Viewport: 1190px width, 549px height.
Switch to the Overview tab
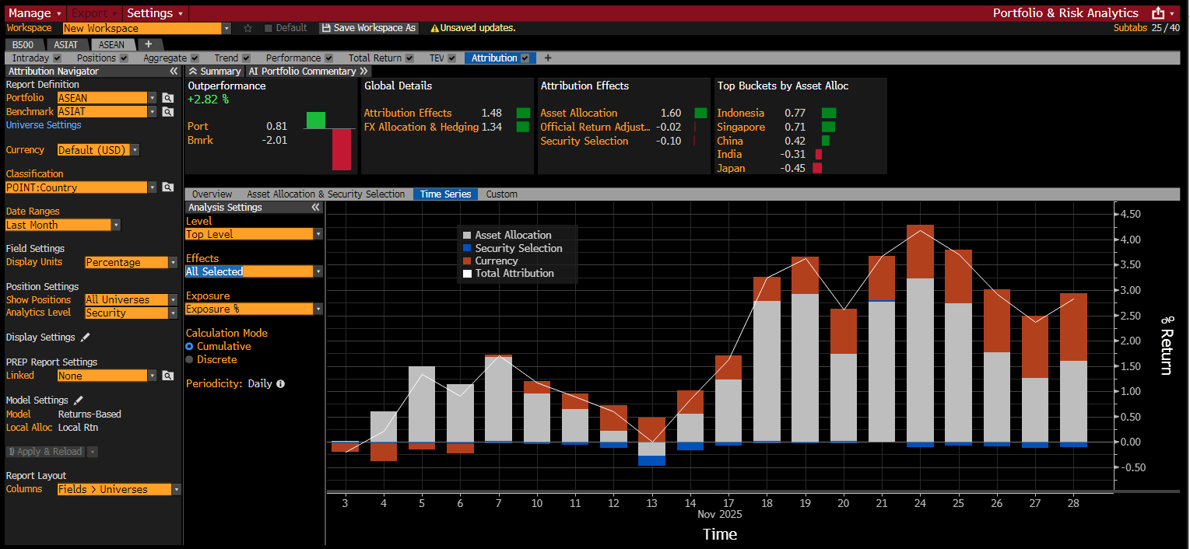coord(212,194)
